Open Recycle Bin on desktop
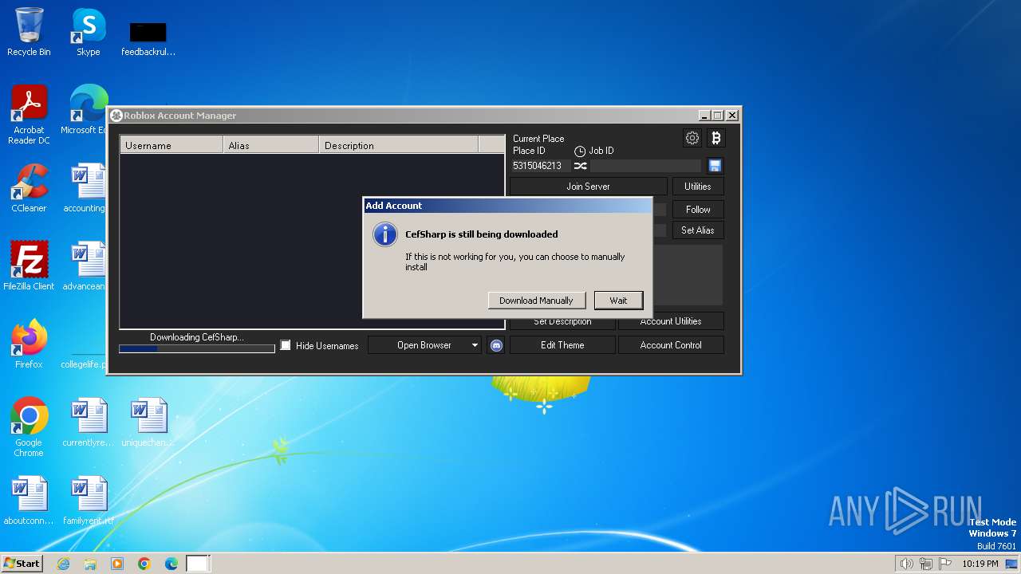 (29, 33)
